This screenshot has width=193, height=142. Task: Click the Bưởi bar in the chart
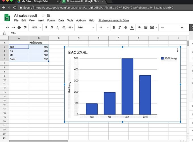[145, 95]
